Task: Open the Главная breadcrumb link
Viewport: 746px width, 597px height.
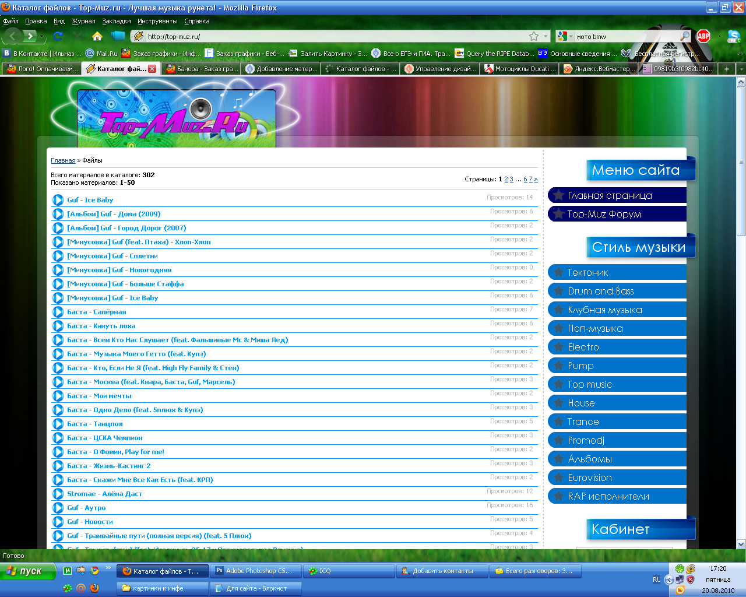Action: 63,160
